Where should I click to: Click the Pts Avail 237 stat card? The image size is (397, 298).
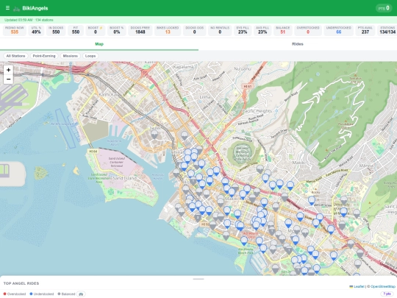[365, 30]
